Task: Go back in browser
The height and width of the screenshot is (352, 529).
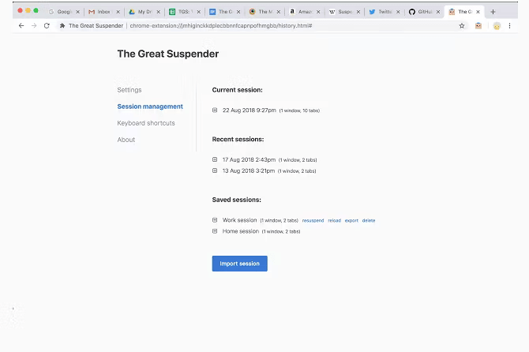Action: pos(21,25)
